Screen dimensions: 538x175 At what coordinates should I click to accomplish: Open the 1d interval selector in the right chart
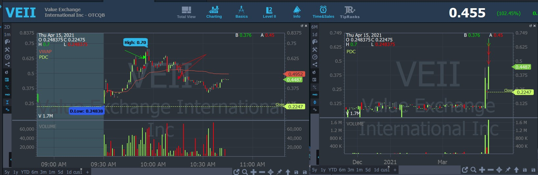point(315,34)
